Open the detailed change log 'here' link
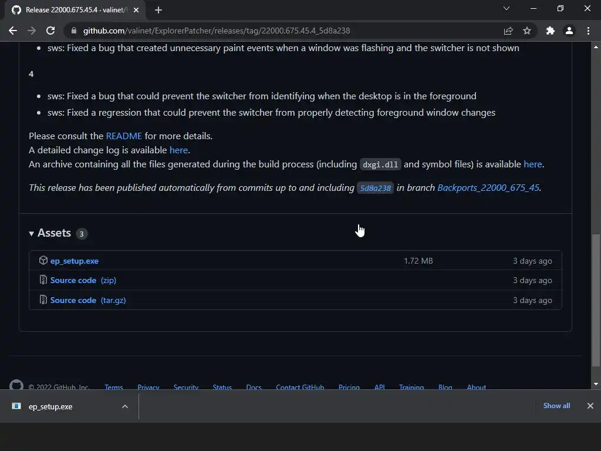601x451 pixels. tap(178, 150)
